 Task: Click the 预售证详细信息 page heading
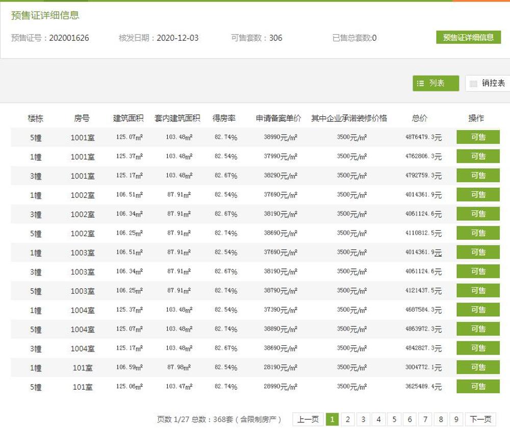(x=45, y=15)
